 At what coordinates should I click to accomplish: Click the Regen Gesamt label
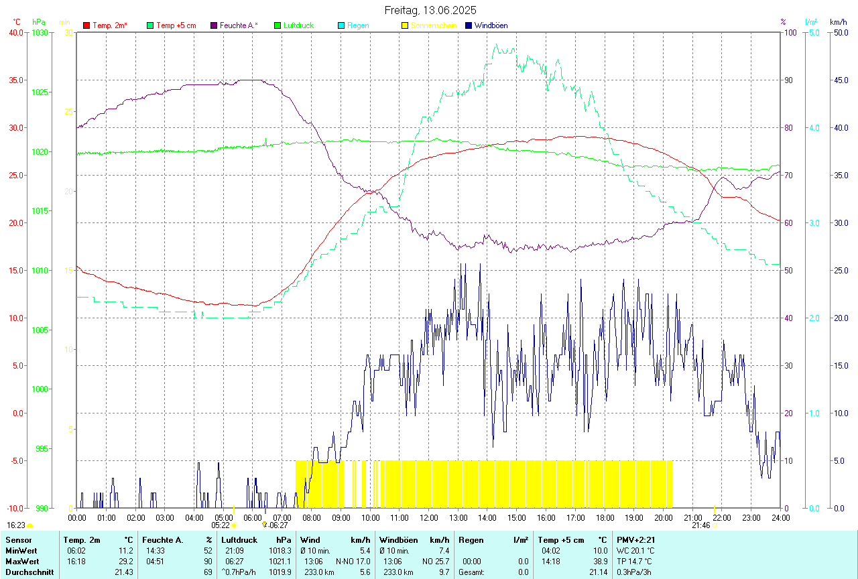(471, 572)
